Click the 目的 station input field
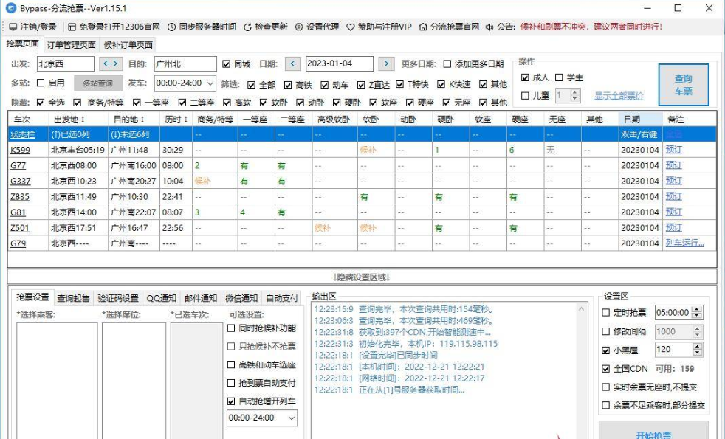This screenshot has height=439, width=725. tap(185, 63)
